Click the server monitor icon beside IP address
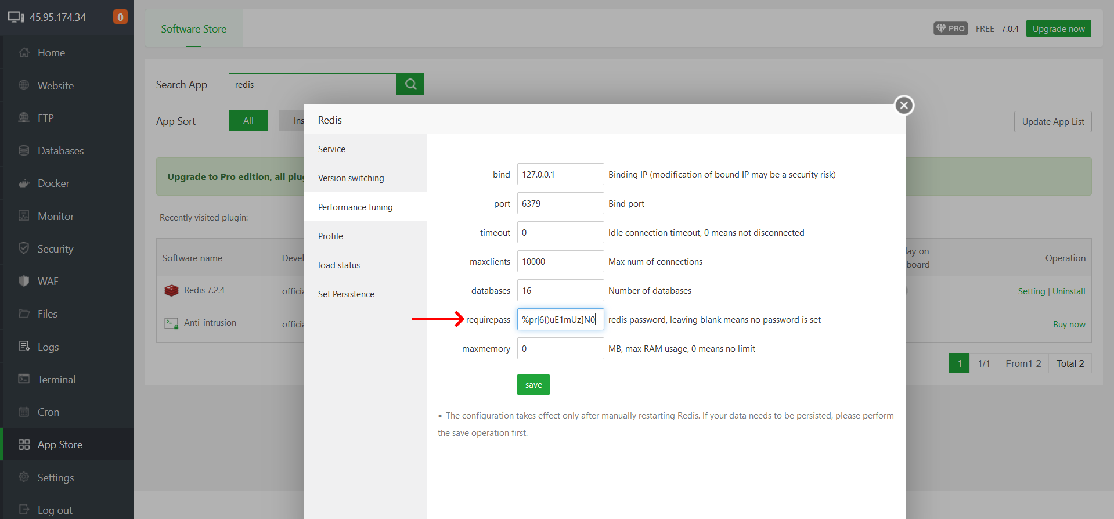Screen dimensions: 1114x519 pos(16,17)
